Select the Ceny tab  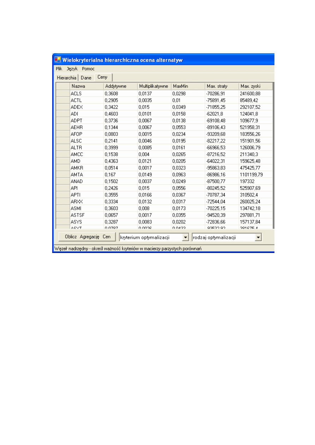coord(103,77)
